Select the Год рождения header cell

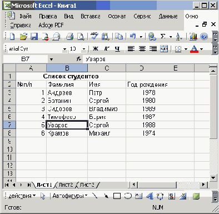[x=160, y=84]
